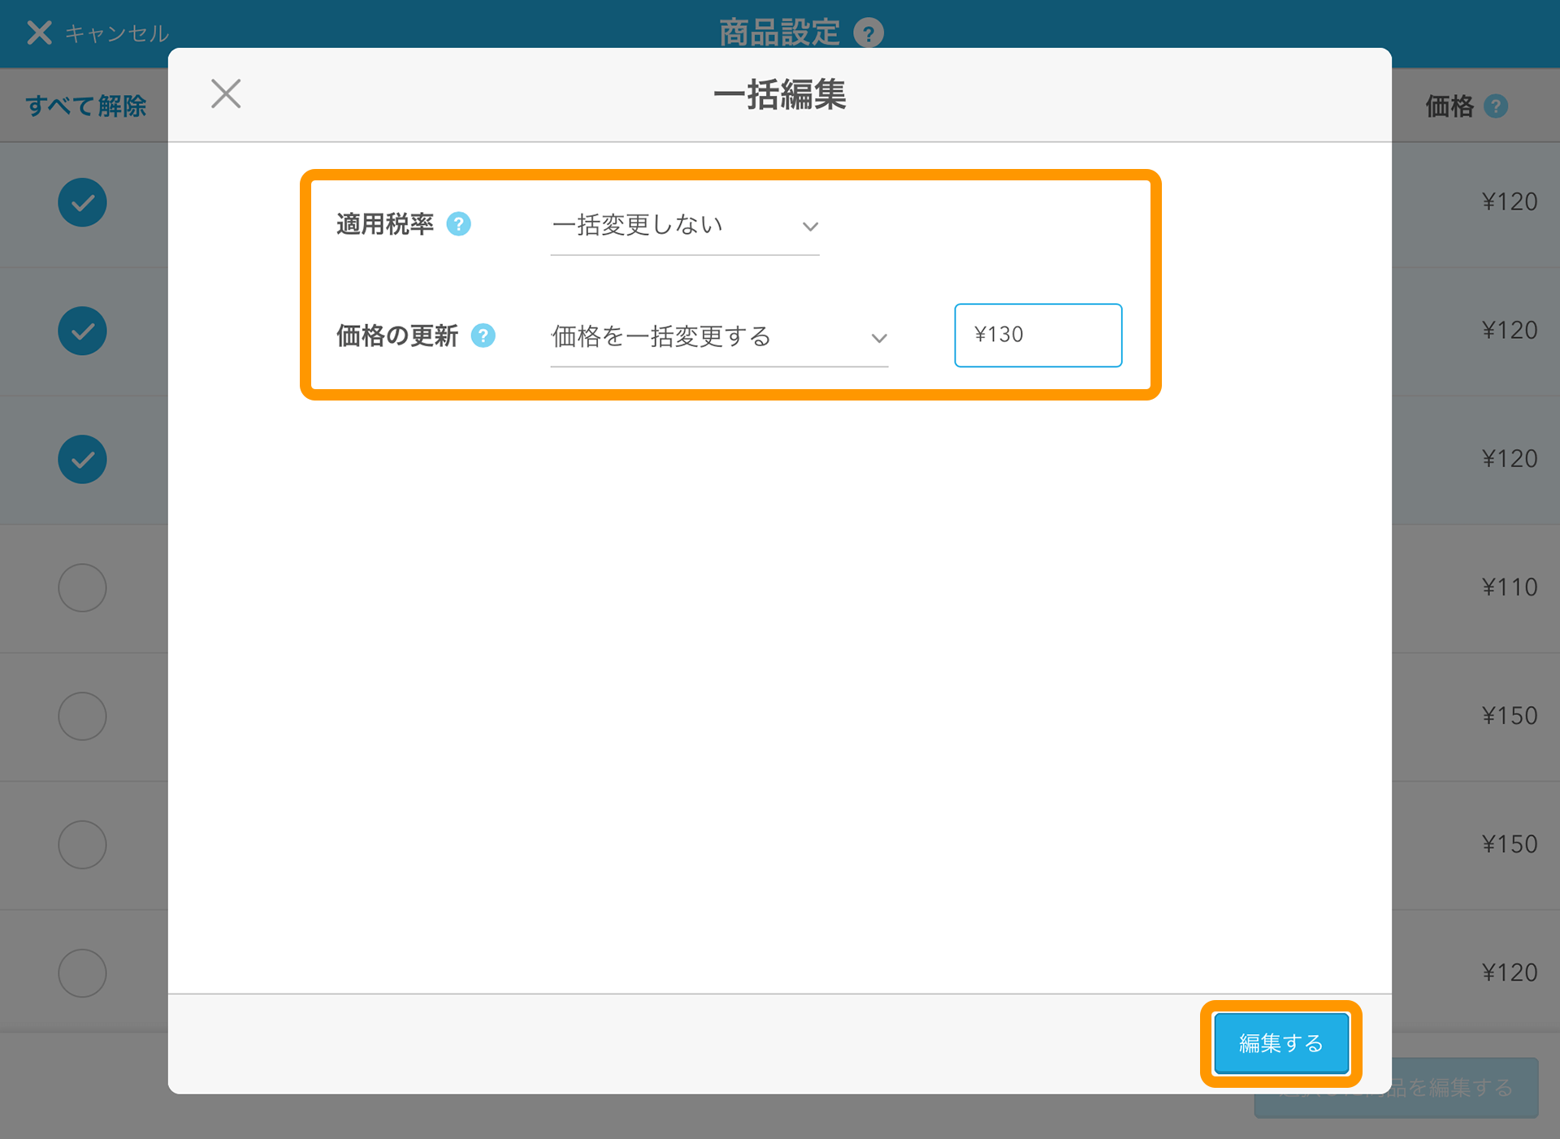Open the help tooltip beside 価格の更新
The width and height of the screenshot is (1560, 1139).
tap(484, 336)
